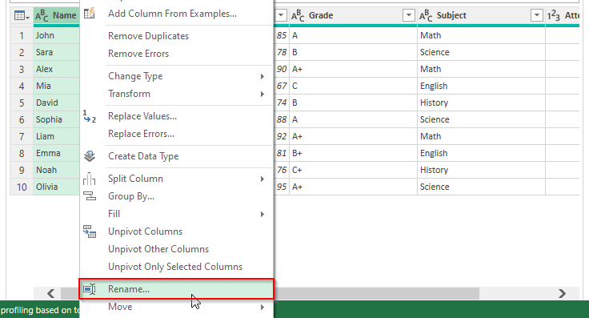
Task: Click the Create Data Type icon
Action: (x=90, y=156)
